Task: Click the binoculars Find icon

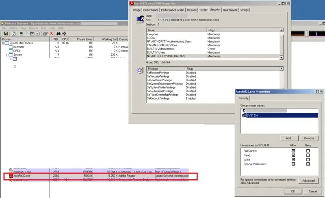Action: point(58,33)
